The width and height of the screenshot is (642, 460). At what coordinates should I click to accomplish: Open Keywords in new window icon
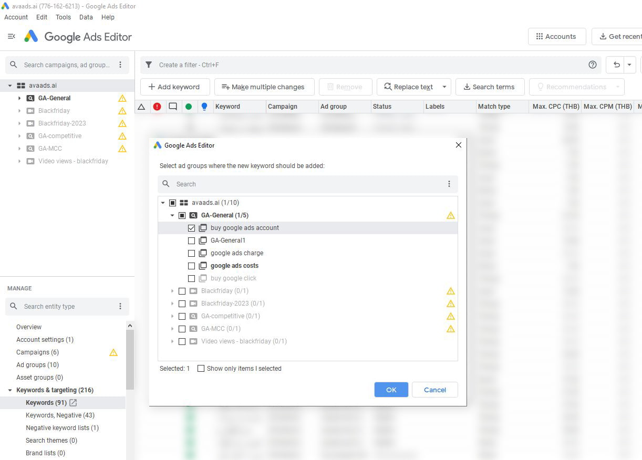click(x=73, y=403)
